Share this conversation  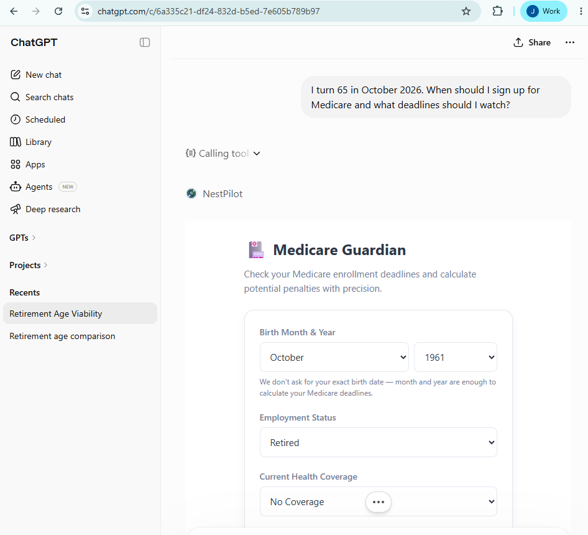532,42
